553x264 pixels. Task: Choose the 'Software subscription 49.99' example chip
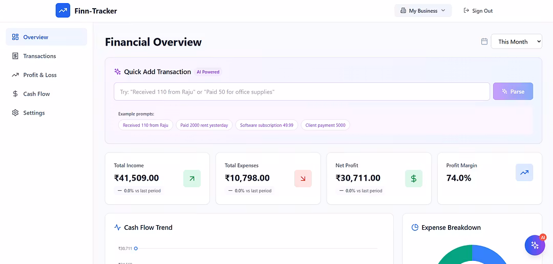pos(266,125)
